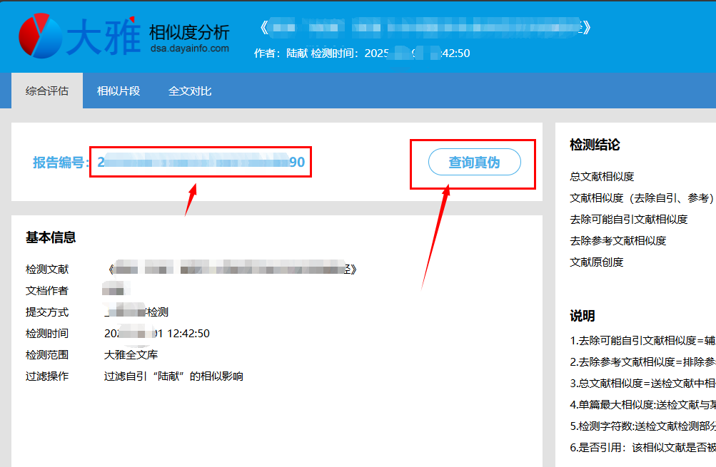Select the 文献原创度 row
The width and height of the screenshot is (716, 467).
click(x=597, y=262)
